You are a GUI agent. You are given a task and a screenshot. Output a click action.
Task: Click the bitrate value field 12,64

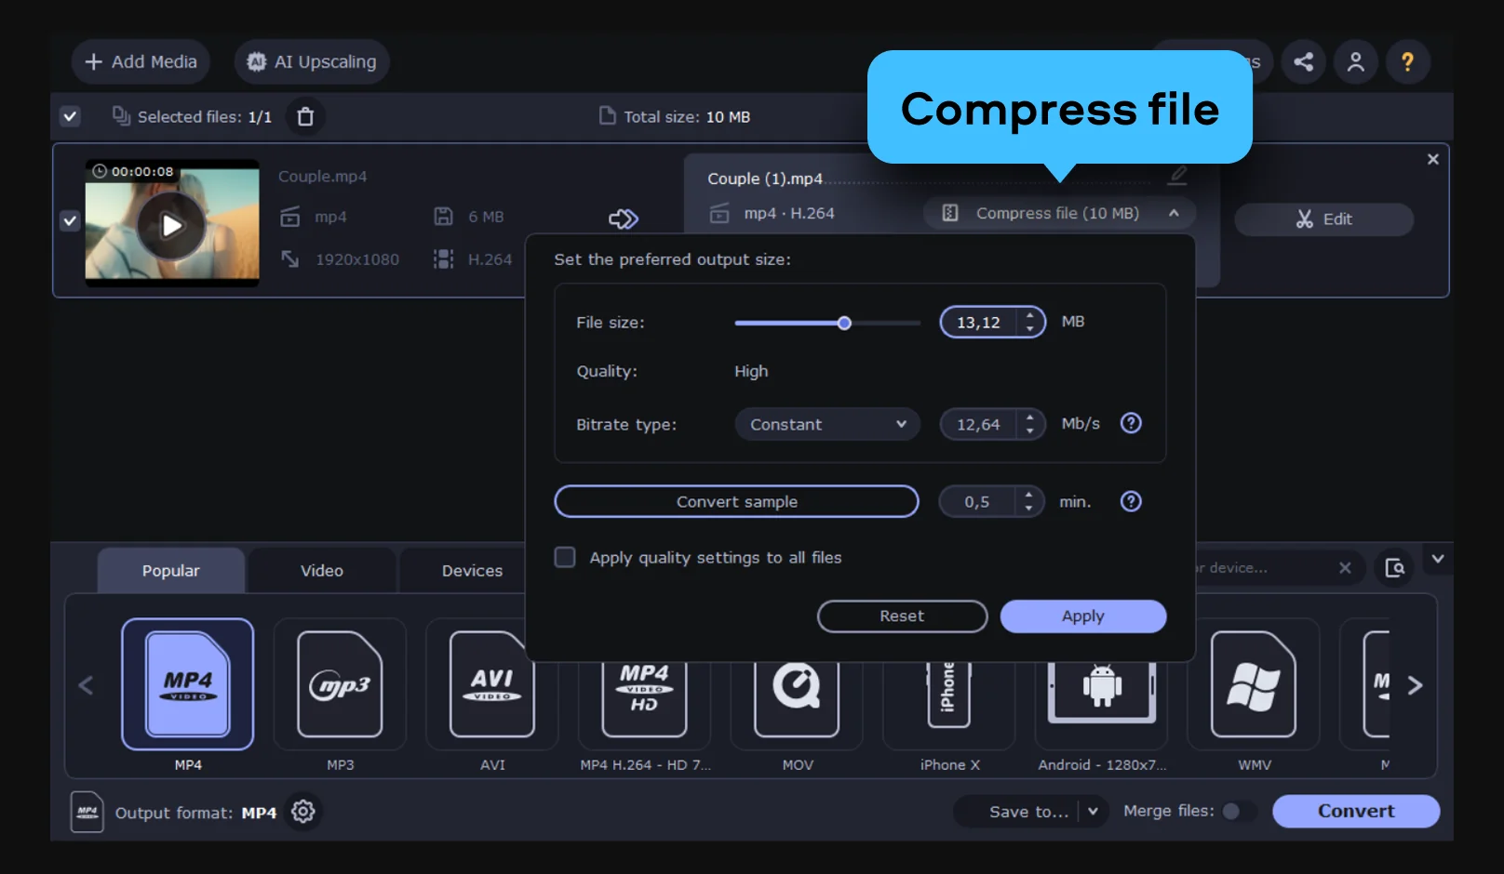979,424
